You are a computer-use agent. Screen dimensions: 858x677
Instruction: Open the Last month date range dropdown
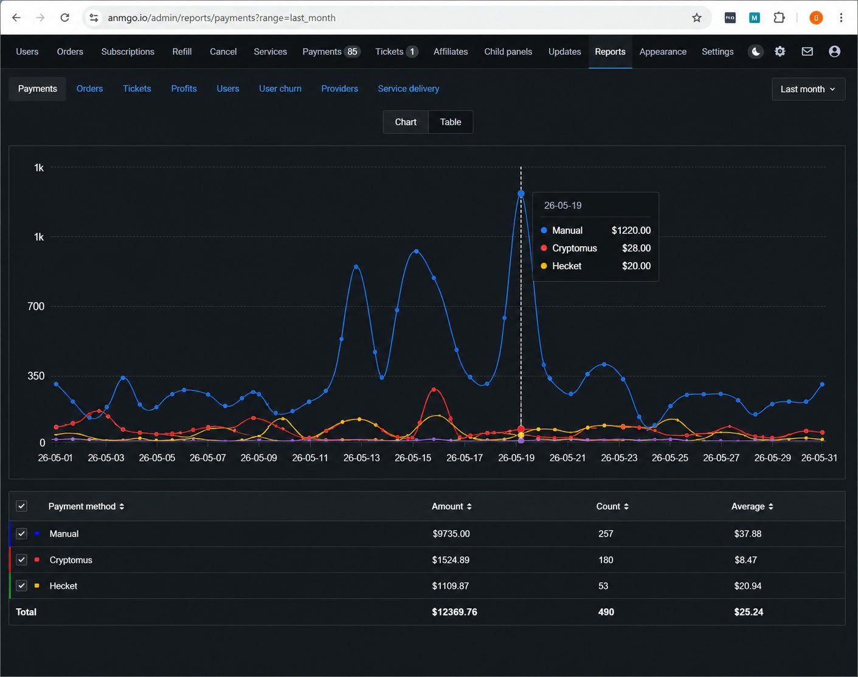[808, 89]
